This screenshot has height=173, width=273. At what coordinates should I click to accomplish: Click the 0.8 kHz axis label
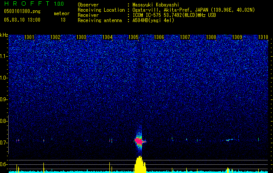(3, 121)
